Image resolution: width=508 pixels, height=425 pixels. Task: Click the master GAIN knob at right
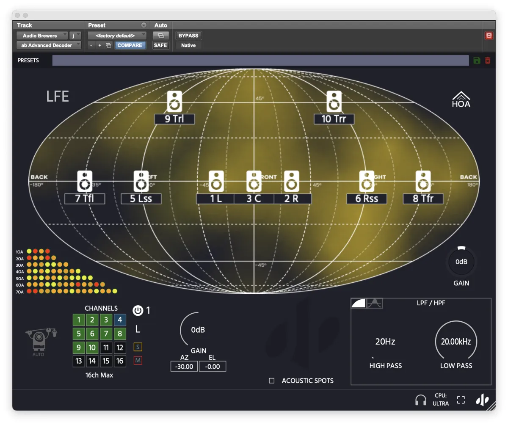pyautogui.click(x=461, y=262)
